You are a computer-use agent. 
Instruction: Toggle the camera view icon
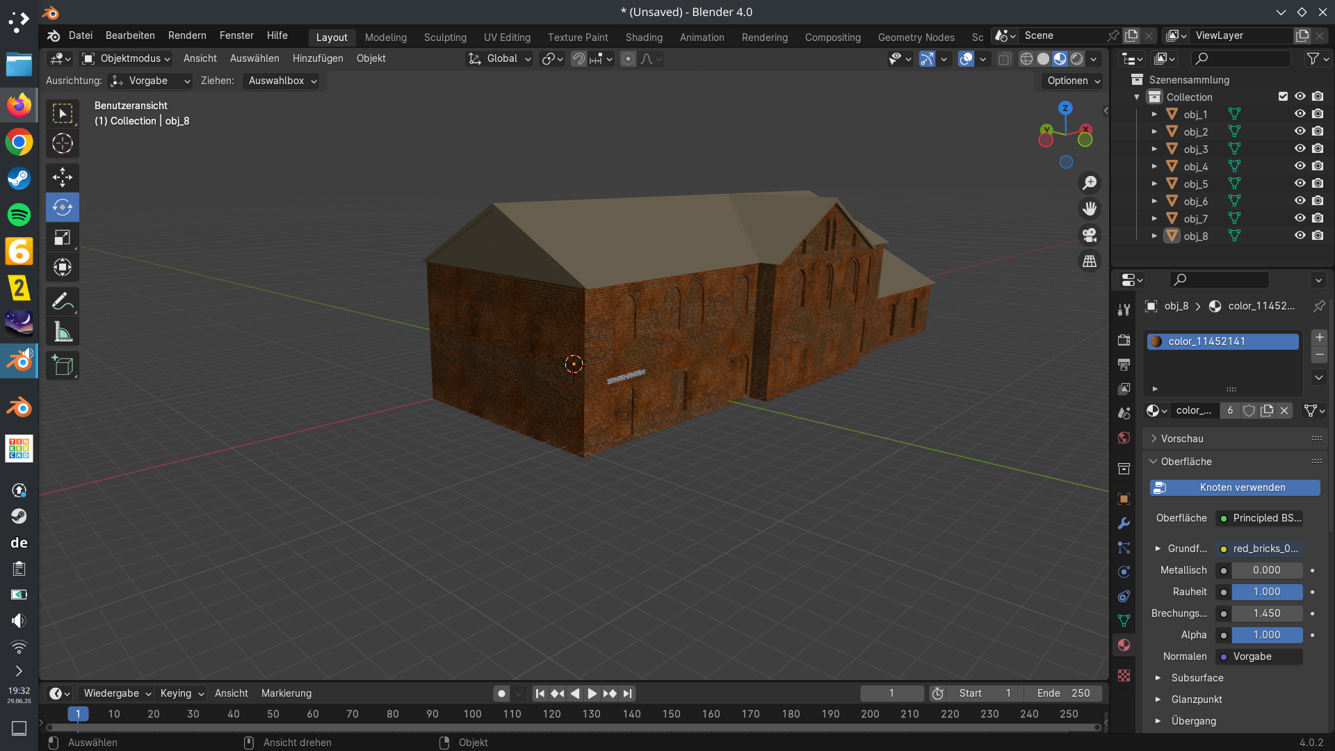(1090, 235)
